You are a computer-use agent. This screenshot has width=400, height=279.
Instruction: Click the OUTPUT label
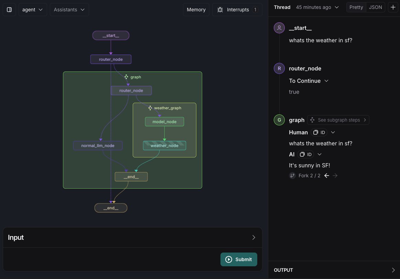tap(283, 270)
